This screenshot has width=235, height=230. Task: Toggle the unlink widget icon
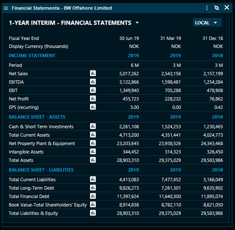tap(217, 8)
